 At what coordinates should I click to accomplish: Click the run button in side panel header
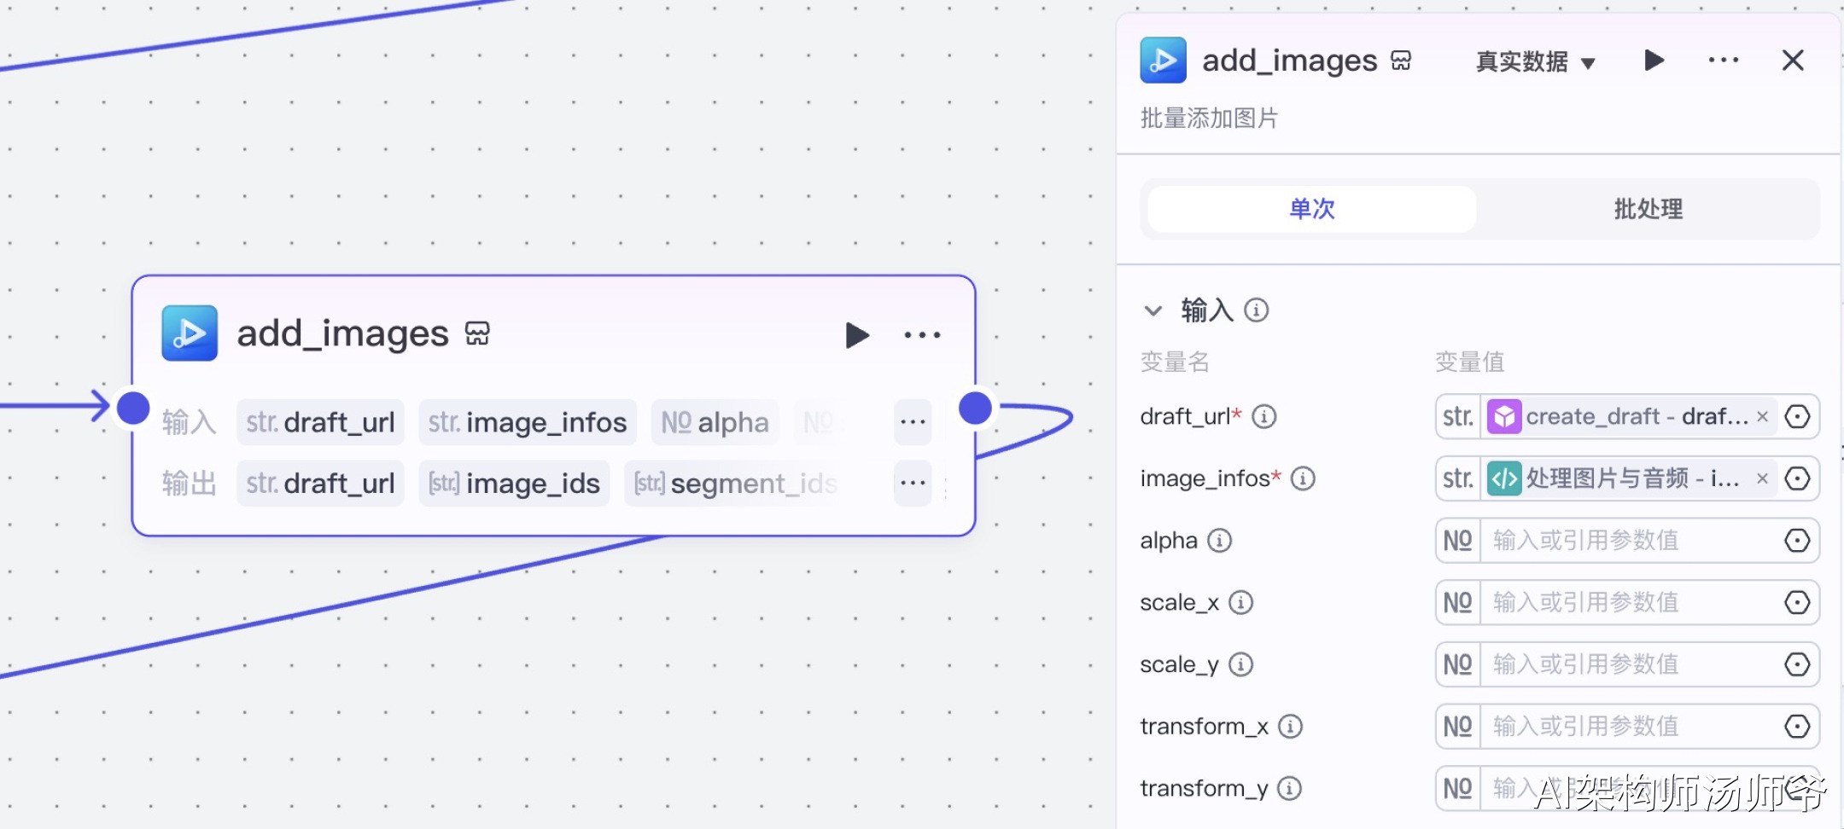[1654, 61]
